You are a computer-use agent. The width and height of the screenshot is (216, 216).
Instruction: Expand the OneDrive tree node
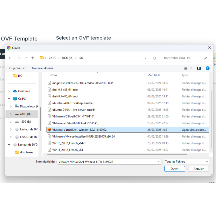click(x=9, y=91)
